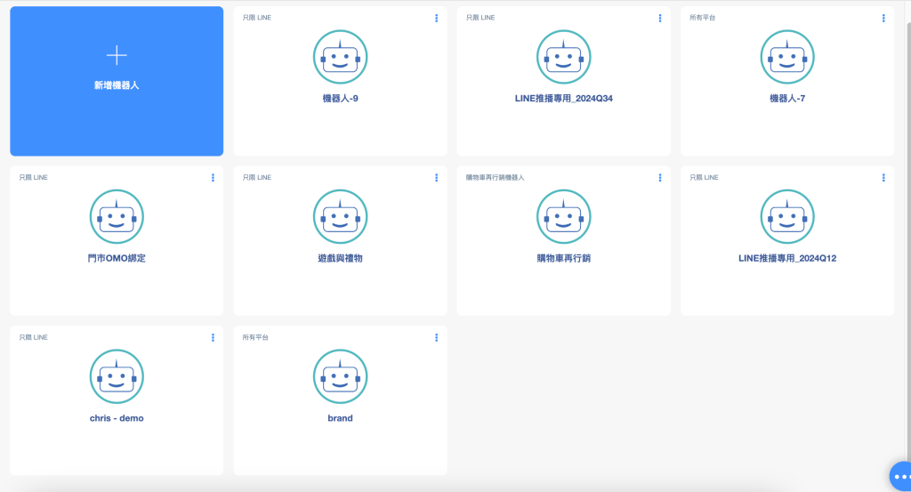Click the plus icon to add robot
The width and height of the screenshot is (911, 492).
[117, 55]
